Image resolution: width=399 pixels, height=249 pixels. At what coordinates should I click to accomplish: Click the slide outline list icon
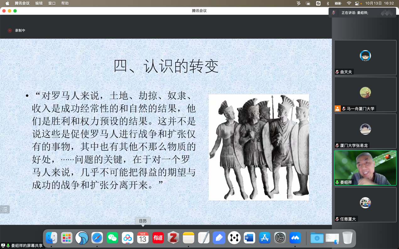(5, 209)
